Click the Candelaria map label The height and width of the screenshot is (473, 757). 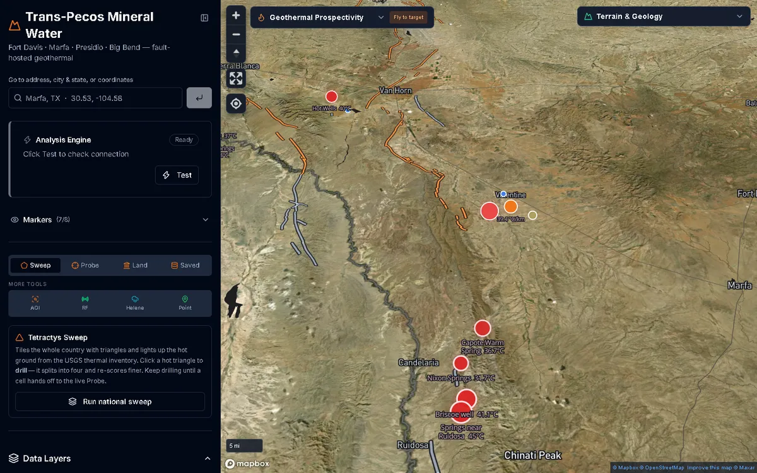(418, 363)
